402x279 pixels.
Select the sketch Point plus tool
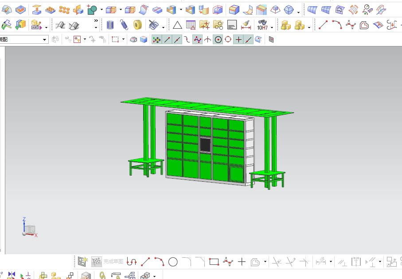(x=242, y=262)
